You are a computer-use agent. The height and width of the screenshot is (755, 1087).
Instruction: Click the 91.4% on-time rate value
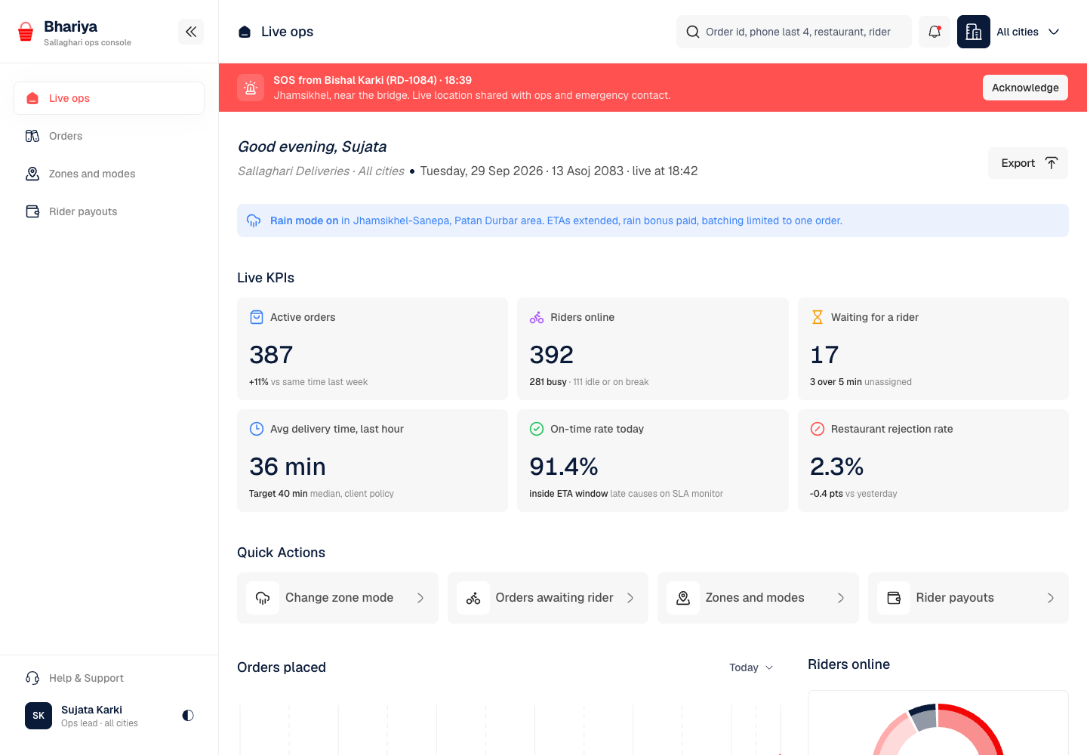pos(564,467)
